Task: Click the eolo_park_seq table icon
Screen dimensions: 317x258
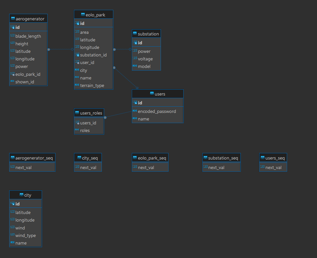Action: pyautogui.click(x=135, y=158)
